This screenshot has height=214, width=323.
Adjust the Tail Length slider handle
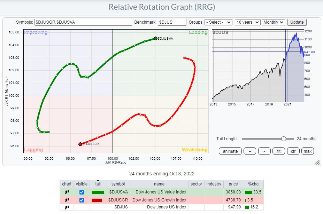pos(283,139)
